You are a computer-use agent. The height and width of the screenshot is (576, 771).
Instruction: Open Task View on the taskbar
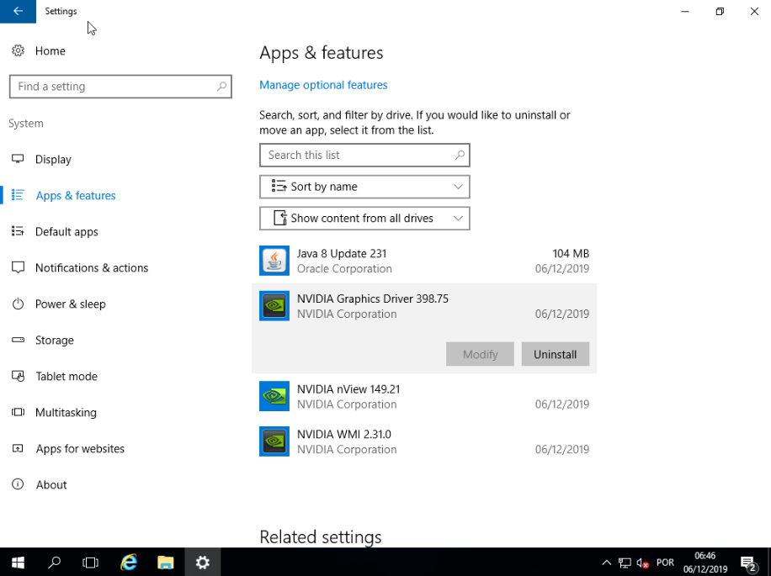[x=91, y=563]
